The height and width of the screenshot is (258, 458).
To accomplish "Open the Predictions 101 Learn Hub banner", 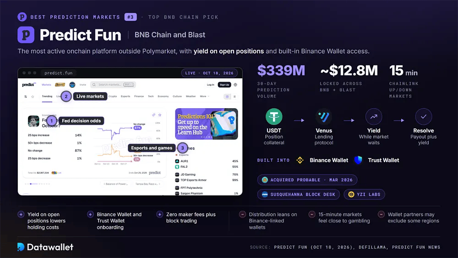I will click(x=207, y=124).
